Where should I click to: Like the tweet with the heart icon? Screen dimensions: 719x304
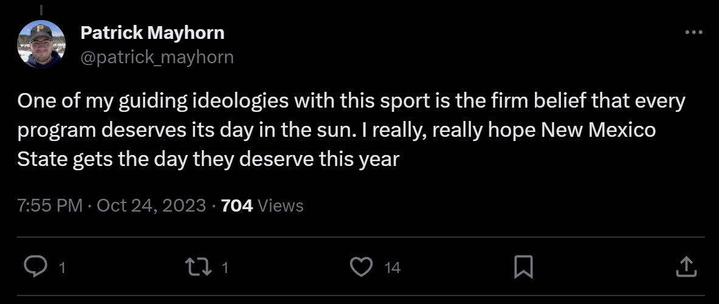click(362, 266)
